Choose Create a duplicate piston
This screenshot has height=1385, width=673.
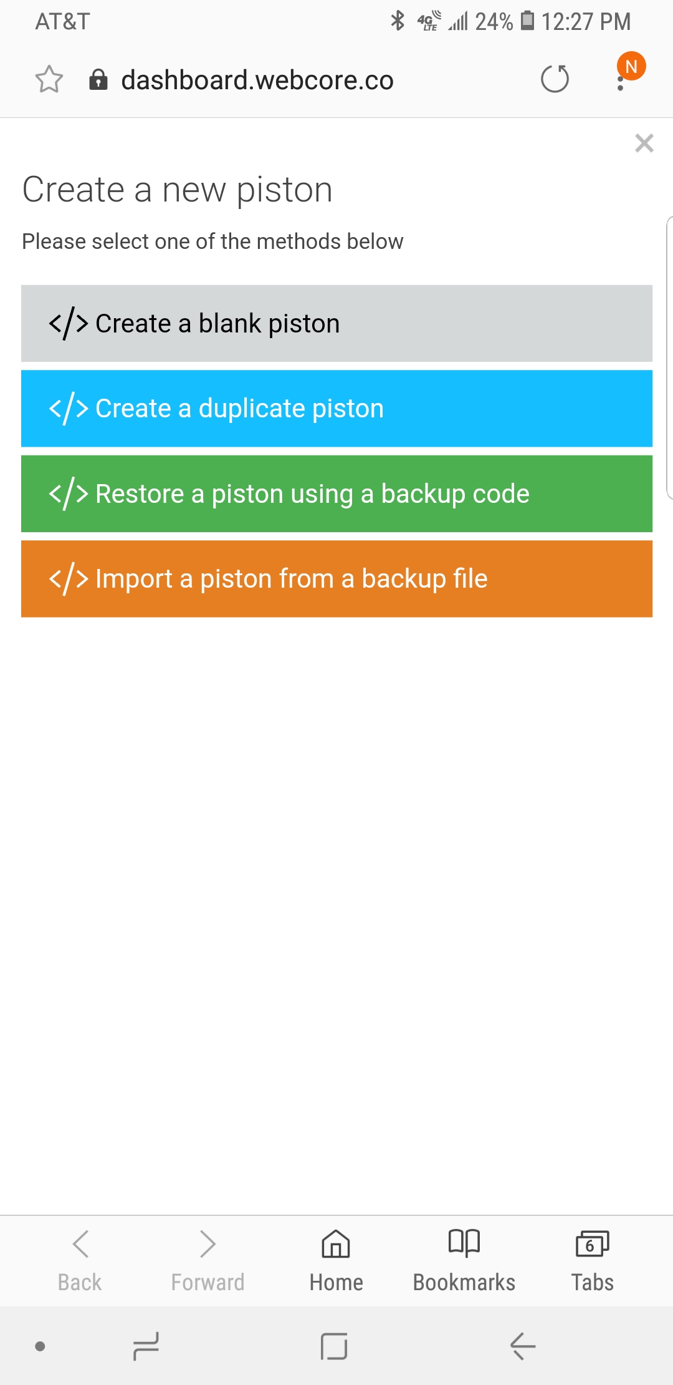tap(336, 409)
